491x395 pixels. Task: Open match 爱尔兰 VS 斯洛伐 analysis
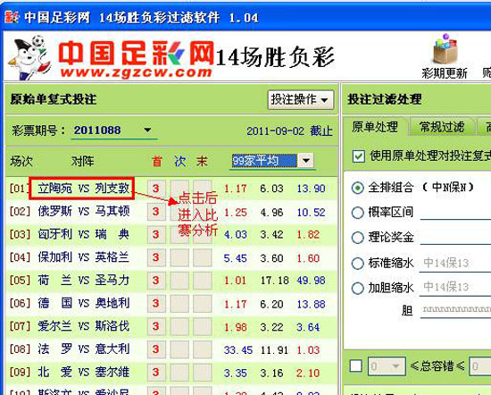click(x=84, y=326)
